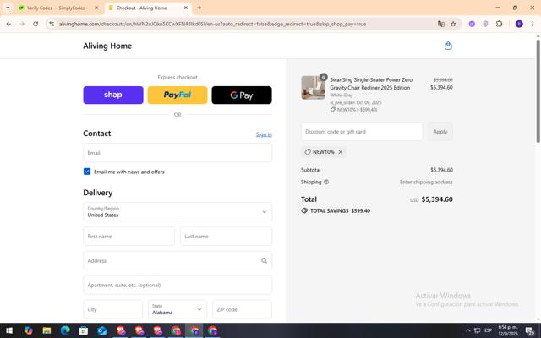The width and height of the screenshot is (541, 338).
Task: Click the Aliving Home store title
Action: (x=107, y=46)
